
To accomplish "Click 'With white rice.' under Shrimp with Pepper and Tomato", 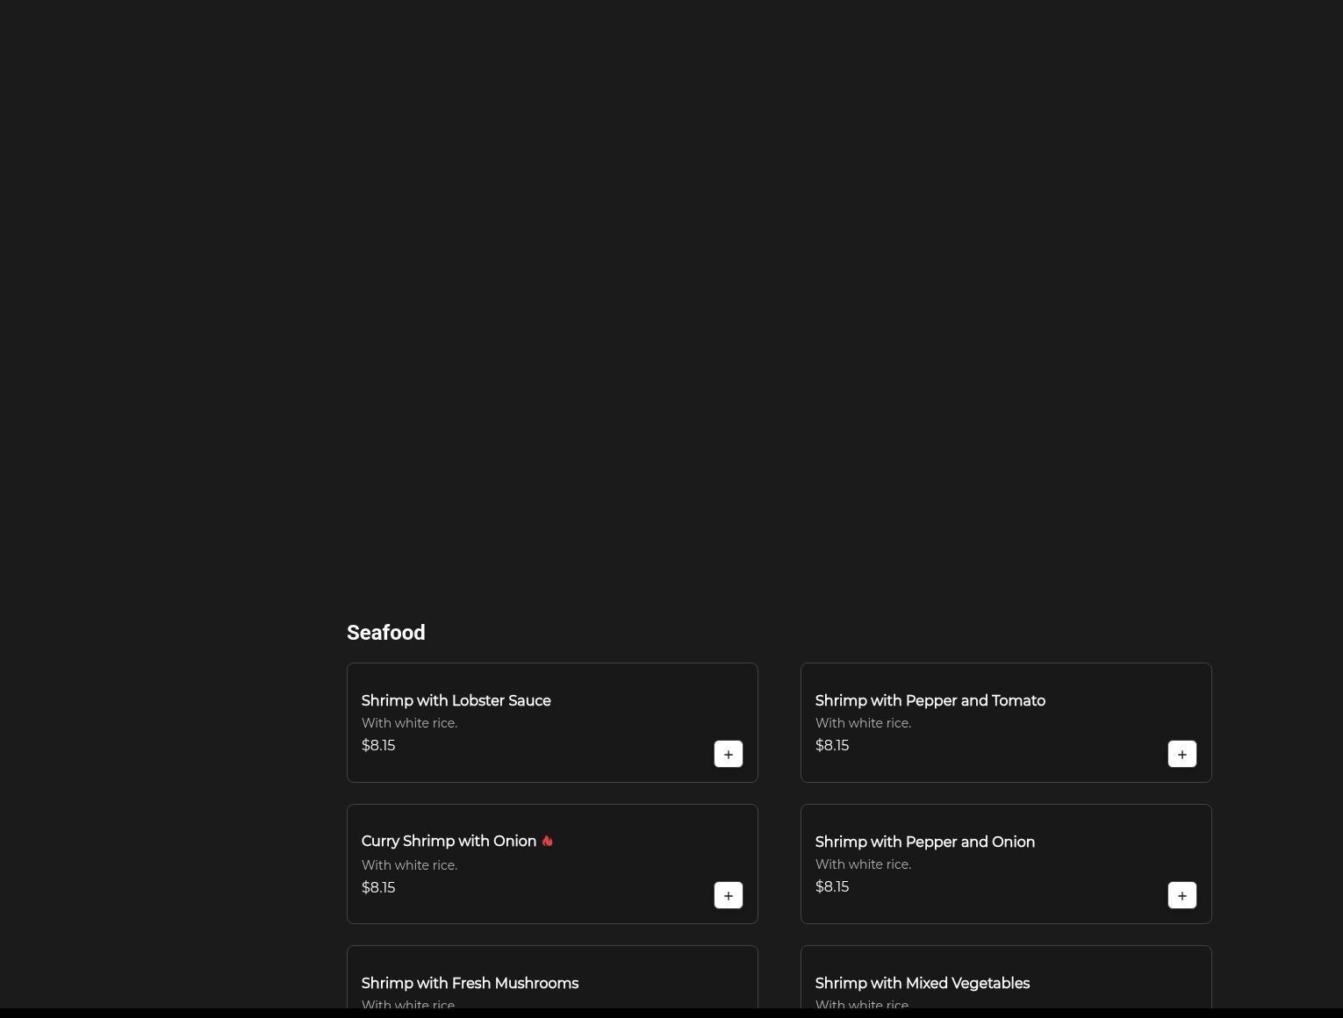I will coord(863,723).
